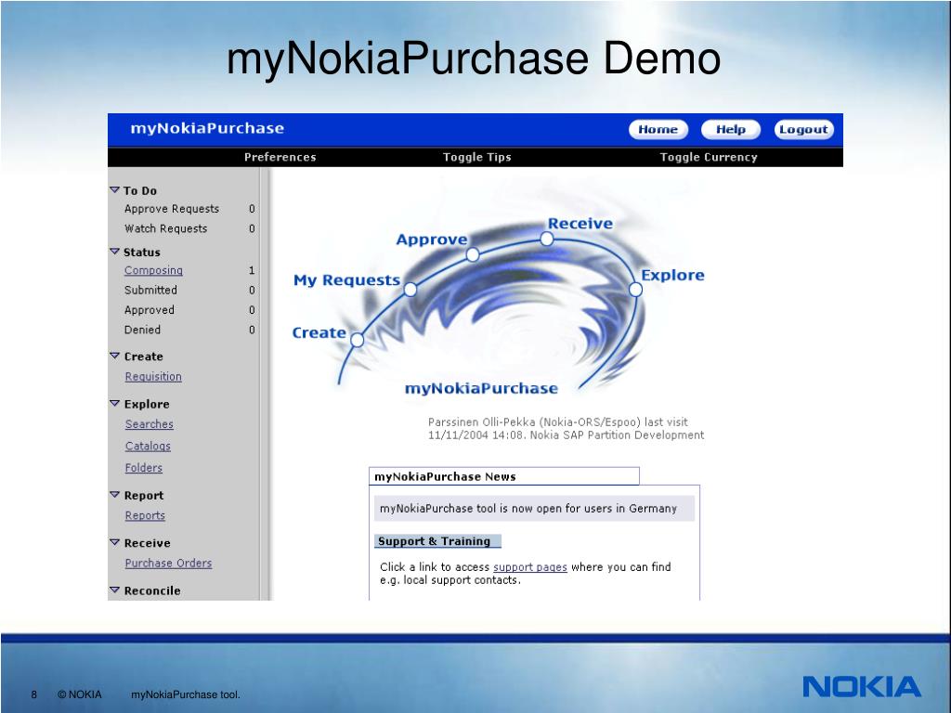This screenshot has height=713, width=951.
Task: Click the NOKIA logo in slide footer
Action: pyautogui.click(x=862, y=687)
